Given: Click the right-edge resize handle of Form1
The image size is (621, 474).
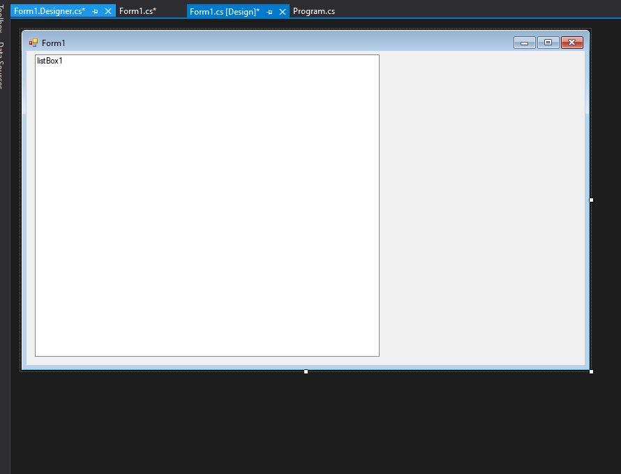Looking at the screenshot, I should point(591,200).
